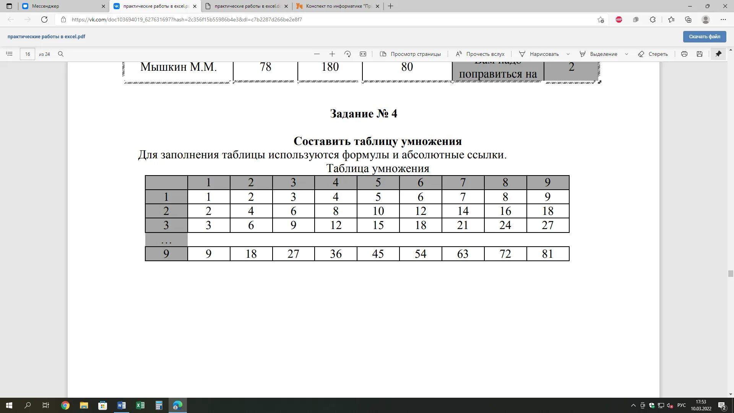Open the Extensions puzzle icon
734x413 pixels.
click(x=653, y=20)
